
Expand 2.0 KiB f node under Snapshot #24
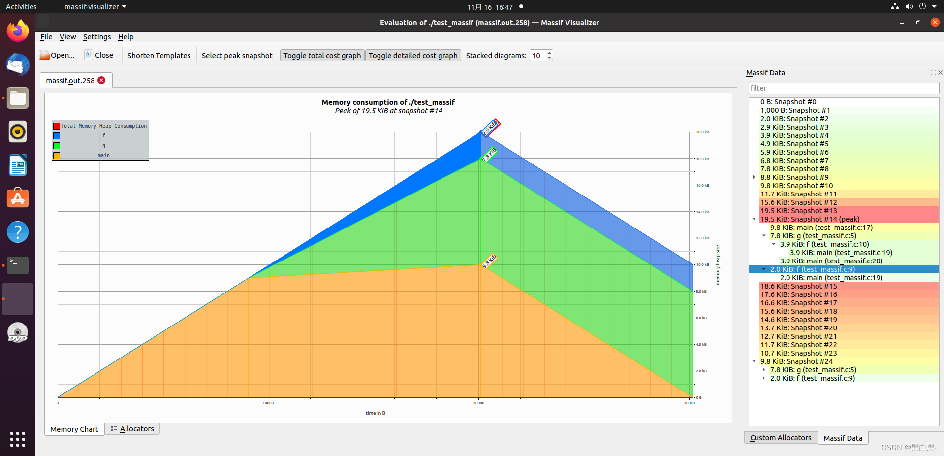764,378
